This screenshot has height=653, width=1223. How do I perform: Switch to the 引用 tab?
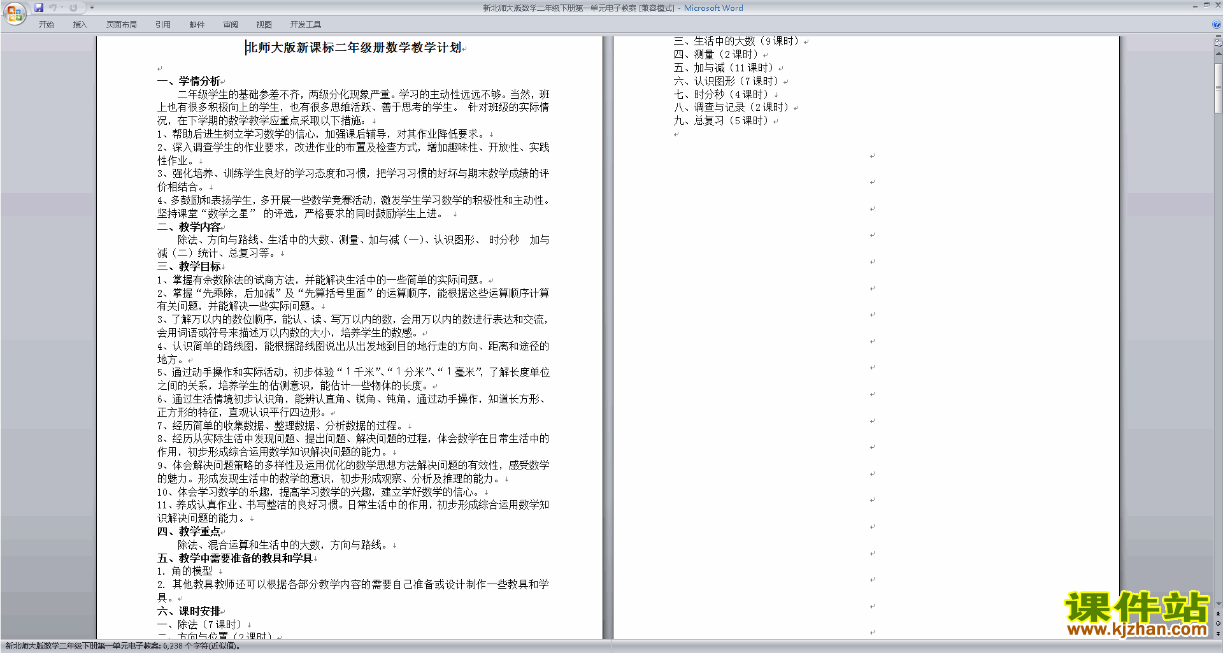point(163,25)
